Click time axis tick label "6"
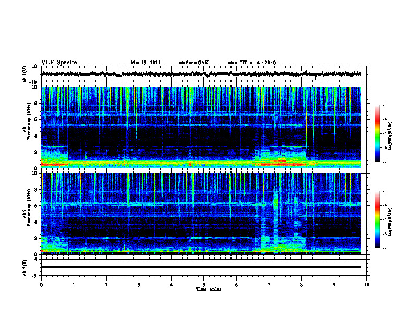Viewport: 413px width, 319px height. [x=237, y=285]
